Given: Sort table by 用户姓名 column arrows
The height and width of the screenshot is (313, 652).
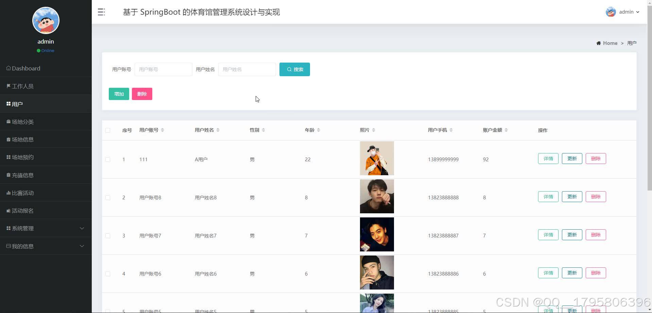Looking at the screenshot, I should (218, 130).
